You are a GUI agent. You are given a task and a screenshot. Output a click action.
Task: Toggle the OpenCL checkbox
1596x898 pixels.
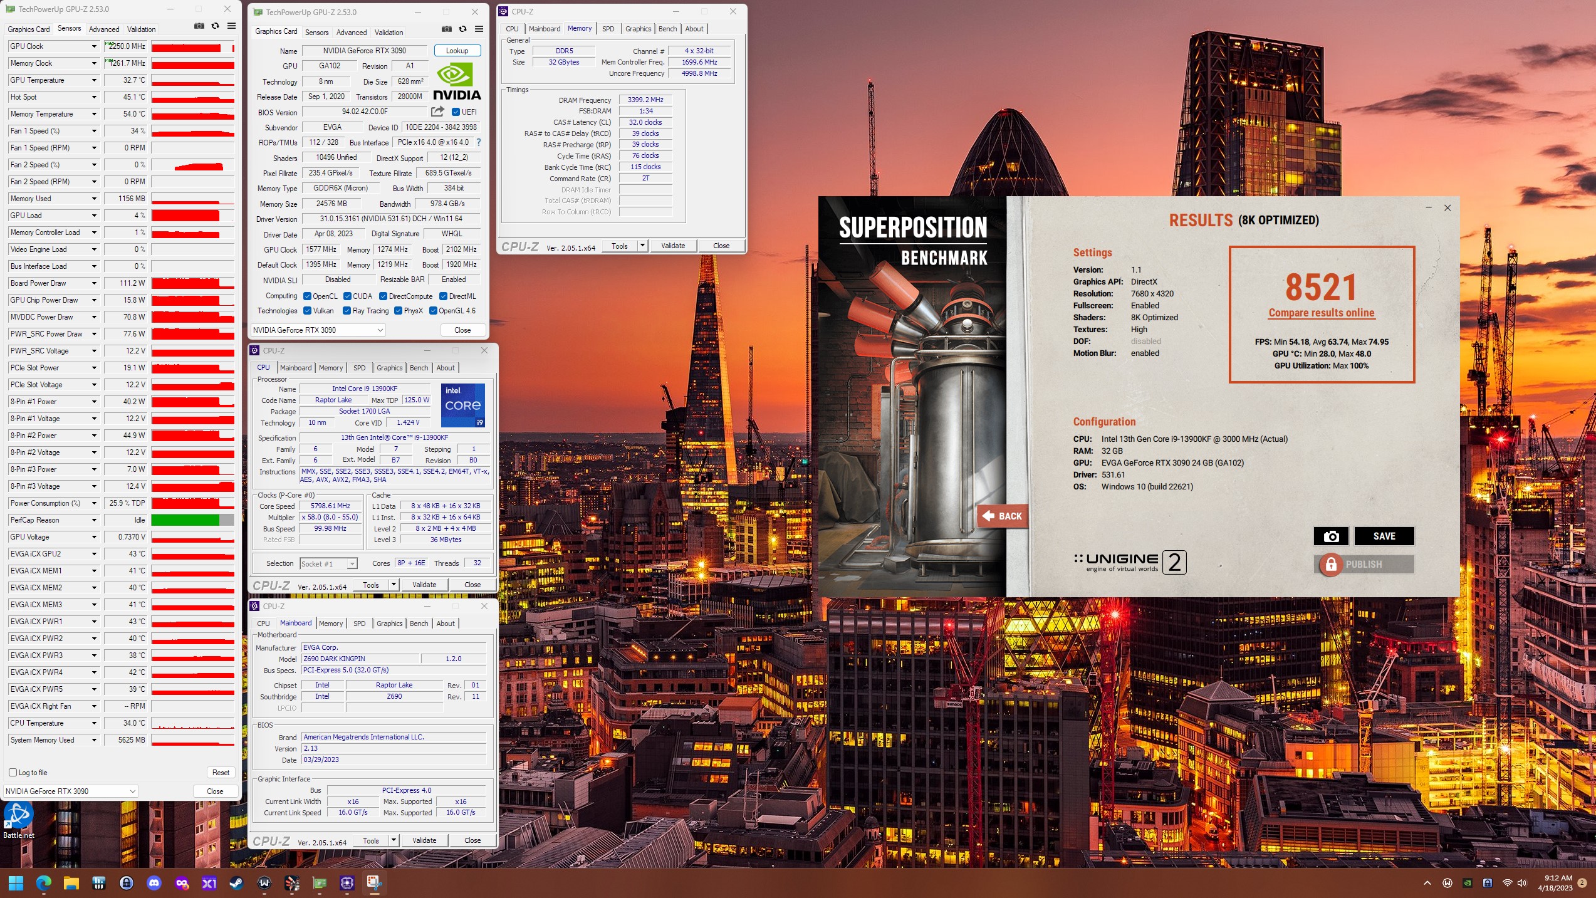pos(307,296)
